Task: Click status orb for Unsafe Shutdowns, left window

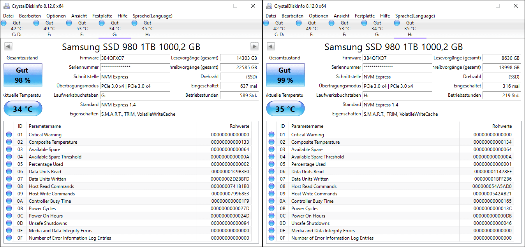Action: pos(9,223)
